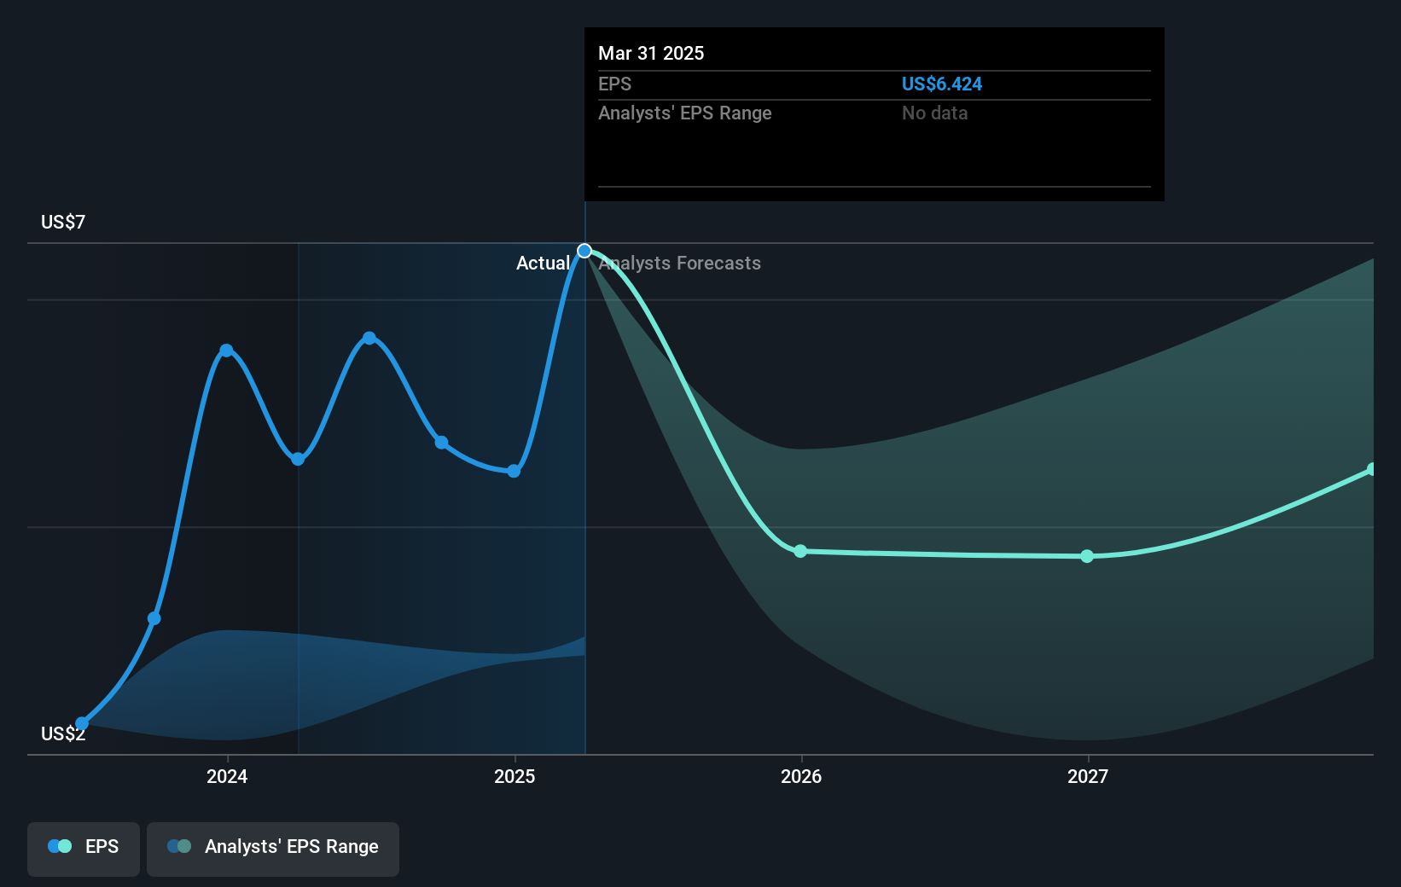Screen dimensions: 1401x887
Task: Click the US$6.424 EPS value in tooltip
Action: pyautogui.click(x=942, y=84)
